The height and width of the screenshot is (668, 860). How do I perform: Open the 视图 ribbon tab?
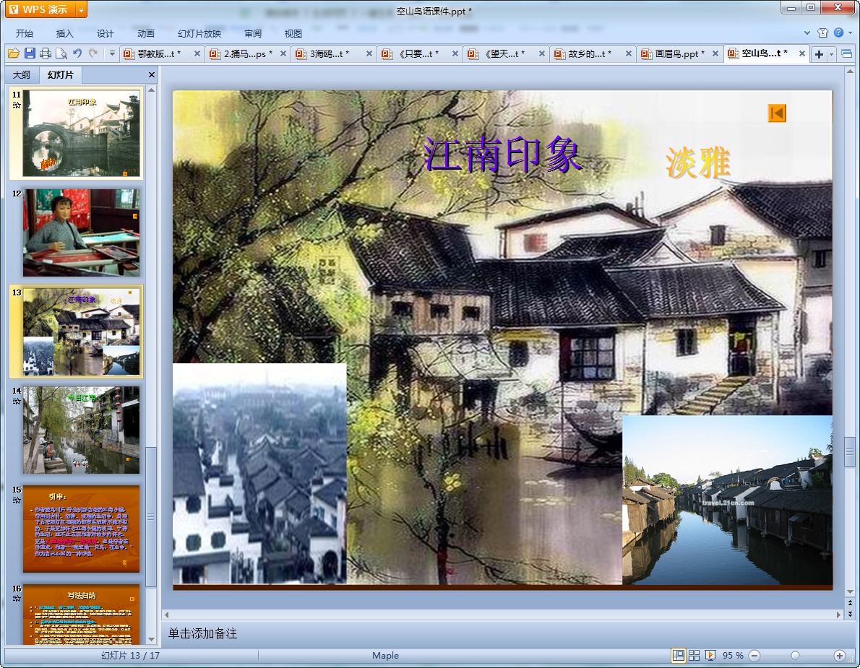pos(293,33)
